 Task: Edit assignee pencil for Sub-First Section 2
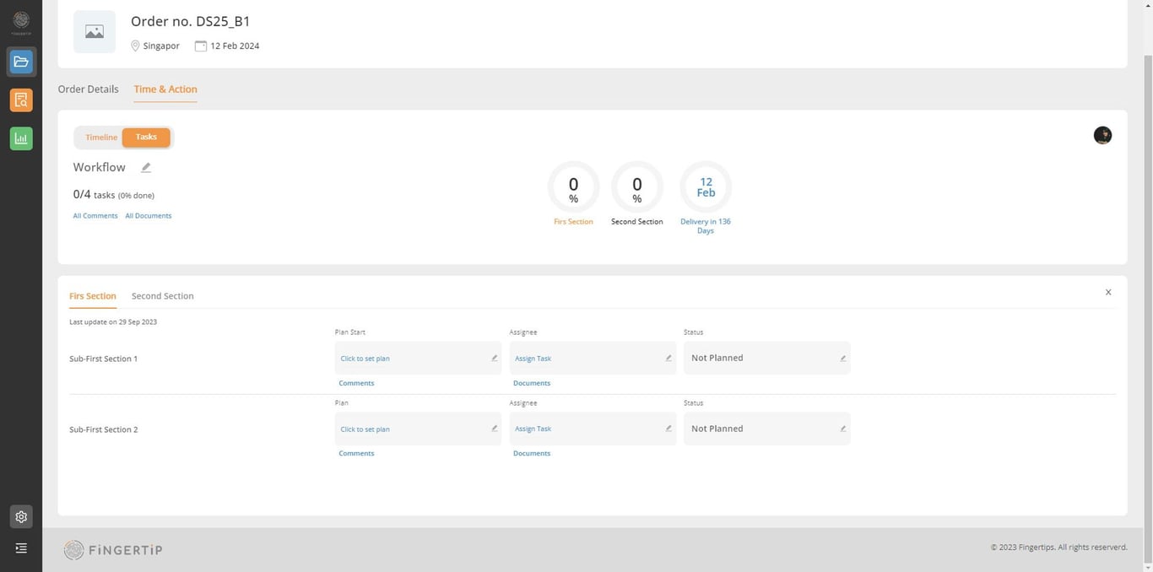669,429
